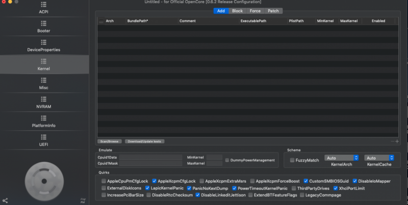
Task: Click the round disc knob in sidebar
Action: [x=44, y=181]
